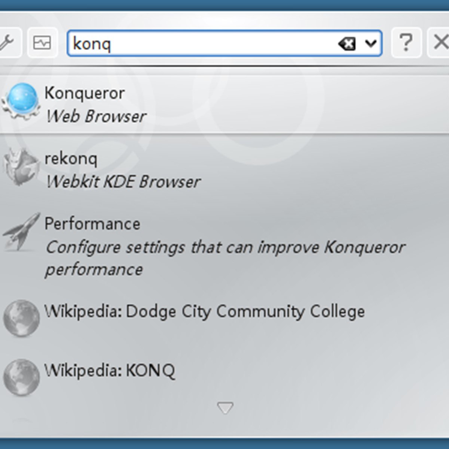Viewport: 449px width, 449px height.
Task: Select the Webkit KDE Browser subtitle
Action: tap(123, 182)
